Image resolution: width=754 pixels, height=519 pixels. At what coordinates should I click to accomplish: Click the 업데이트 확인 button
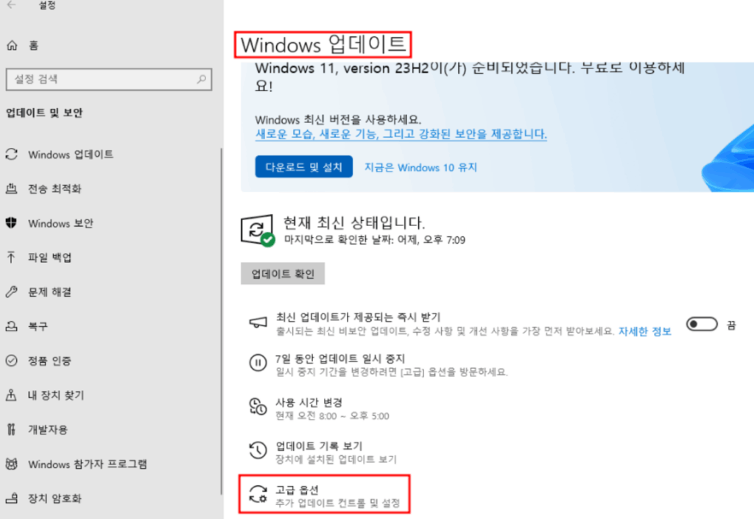click(x=283, y=274)
